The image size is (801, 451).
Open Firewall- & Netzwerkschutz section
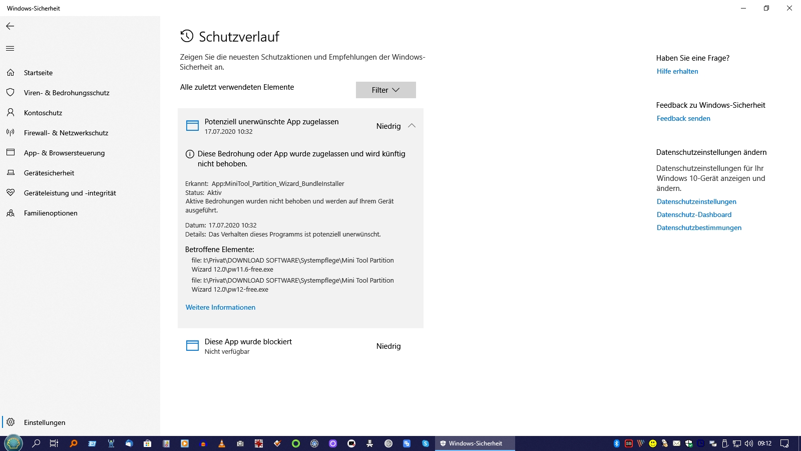[66, 133]
